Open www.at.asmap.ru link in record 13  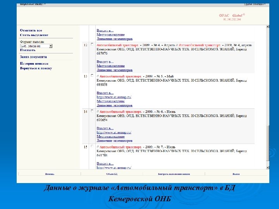point(114,97)
